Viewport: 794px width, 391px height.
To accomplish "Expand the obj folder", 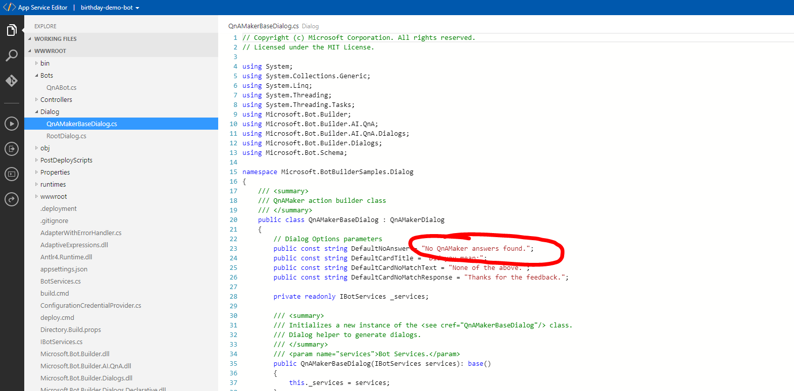I will 36,148.
